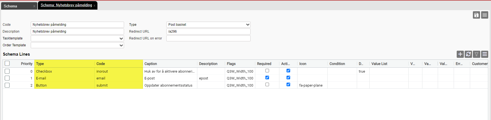Click the fa-paper-plane icon cell
Screen dimensions: 491x120
[x=312, y=85]
